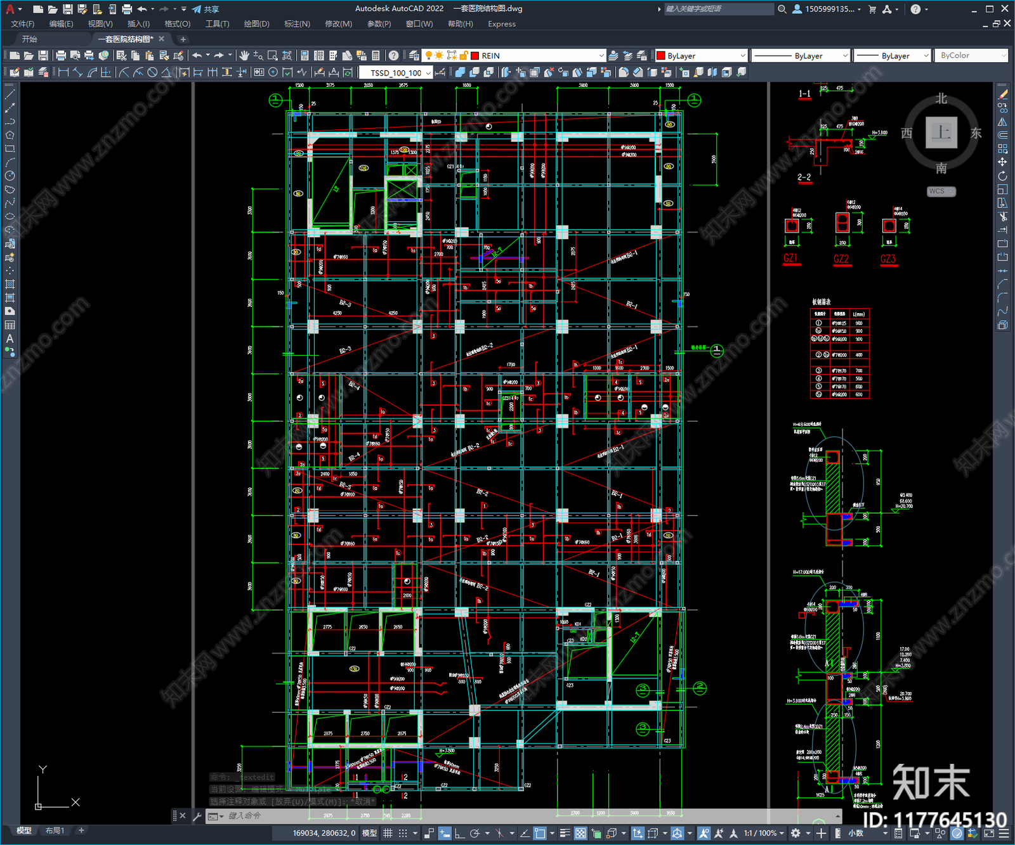
Task: Click the red swatch in color control box
Action: pos(660,56)
